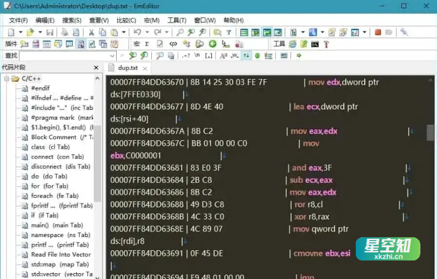Toggle Match Case Aa button
Screen dimensions: 437x279
223,55
